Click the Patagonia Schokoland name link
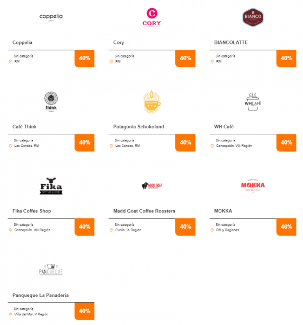Image resolution: width=303 pixels, height=325 pixels. pyautogui.click(x=139, y=127)
